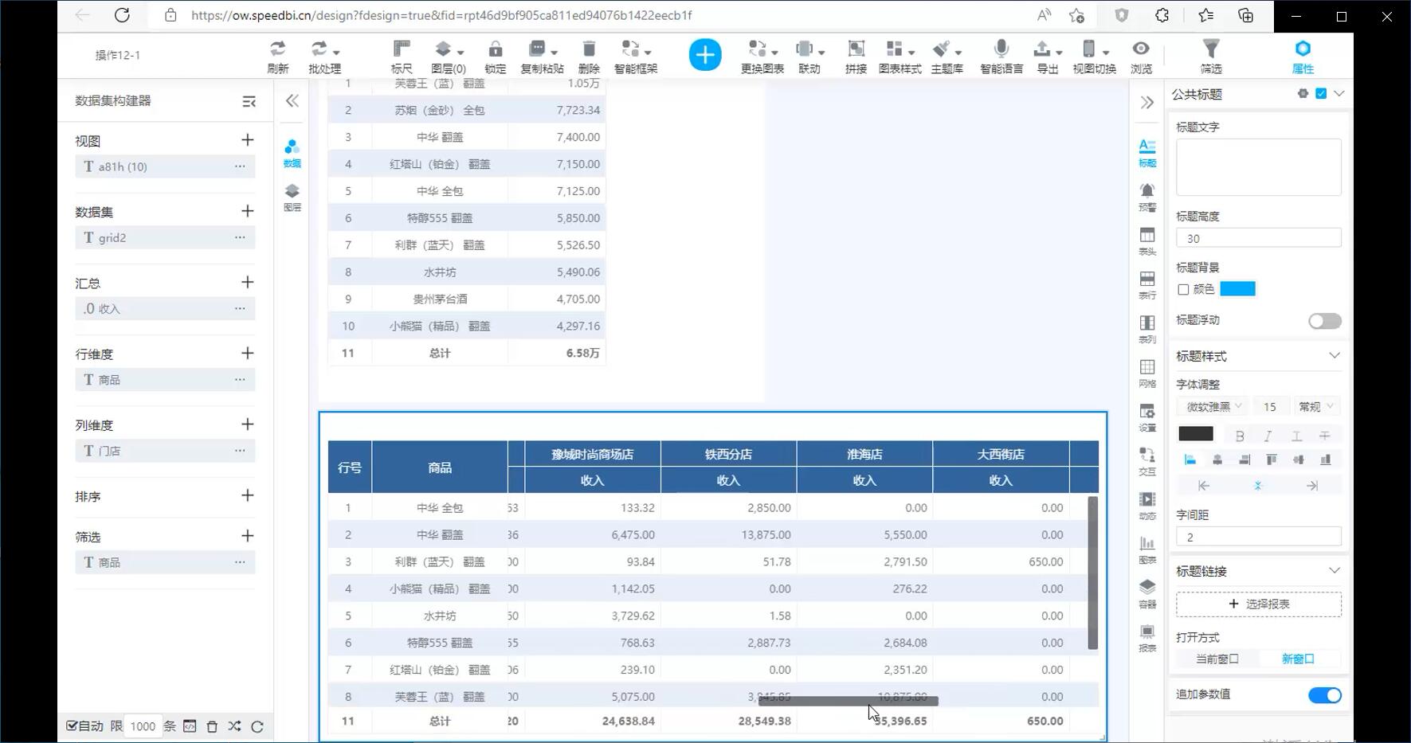Click the 删除 trash icon in toolbar
Screen dimensions: 1411x743
[589, 56]
